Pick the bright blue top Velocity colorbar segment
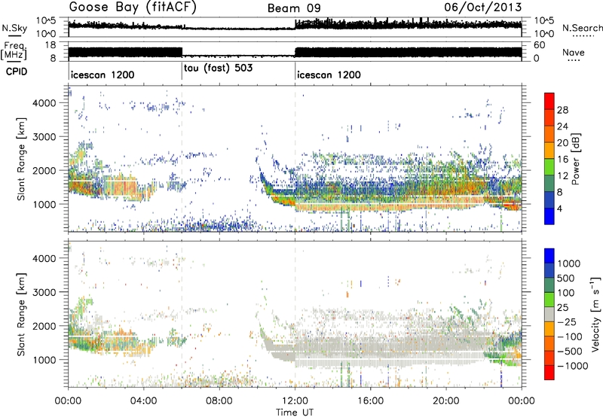Viewport: 603px width, 417px height. click(x=549, y=255)
